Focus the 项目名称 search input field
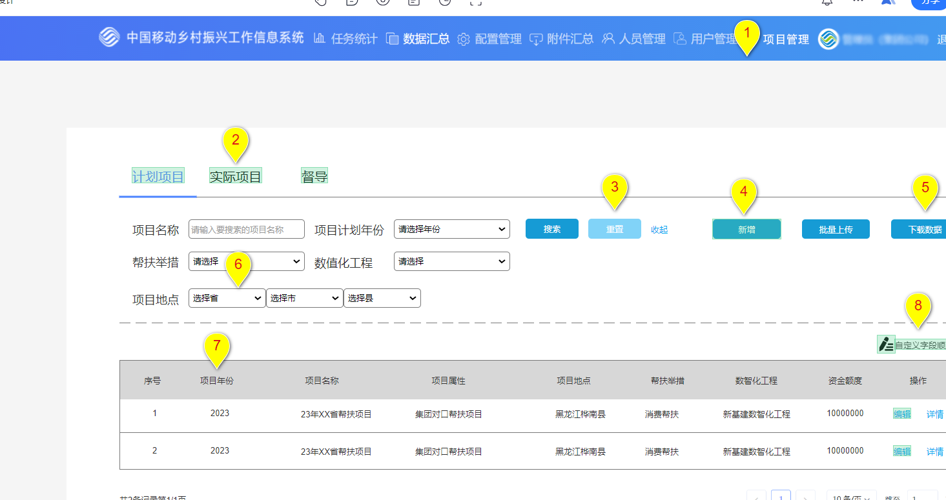Viewport: 946px width, 500px height. click(246, 229)
